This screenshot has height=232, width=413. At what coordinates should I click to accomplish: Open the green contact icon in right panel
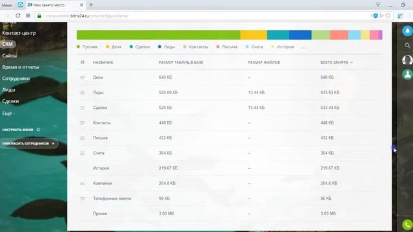(x=407, y=75)
